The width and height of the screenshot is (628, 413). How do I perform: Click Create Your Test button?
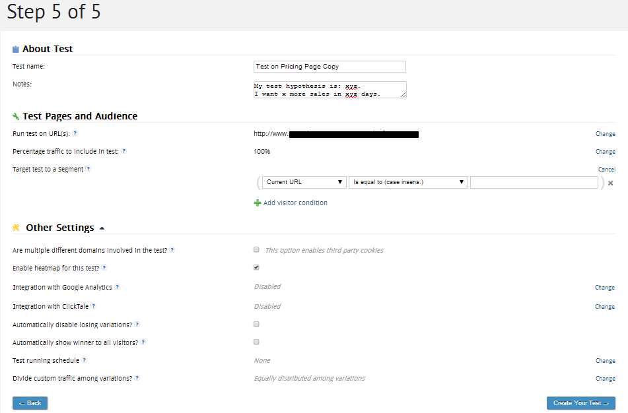[580, 403]
